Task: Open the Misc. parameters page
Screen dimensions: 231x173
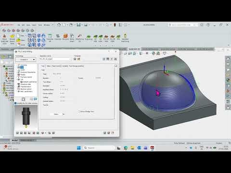Action: click(x=26, y=91)
